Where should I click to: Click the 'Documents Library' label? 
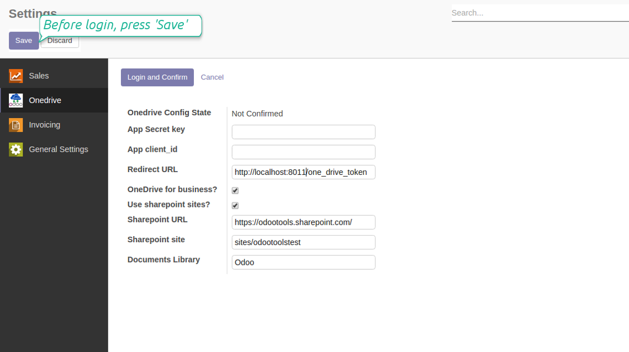[163, 260]
